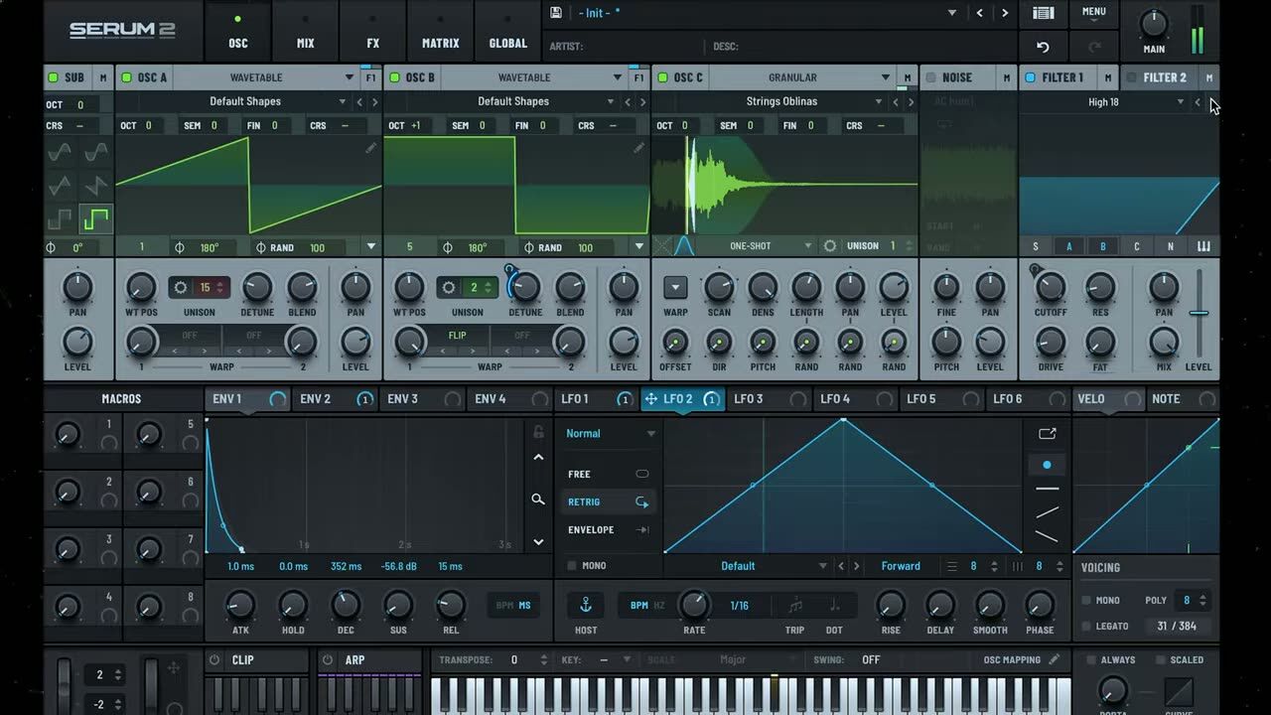This screenshot has width=1271, height=715.
Task: Select the LFO falling ramp tool
Action: tap(1047, 536)
